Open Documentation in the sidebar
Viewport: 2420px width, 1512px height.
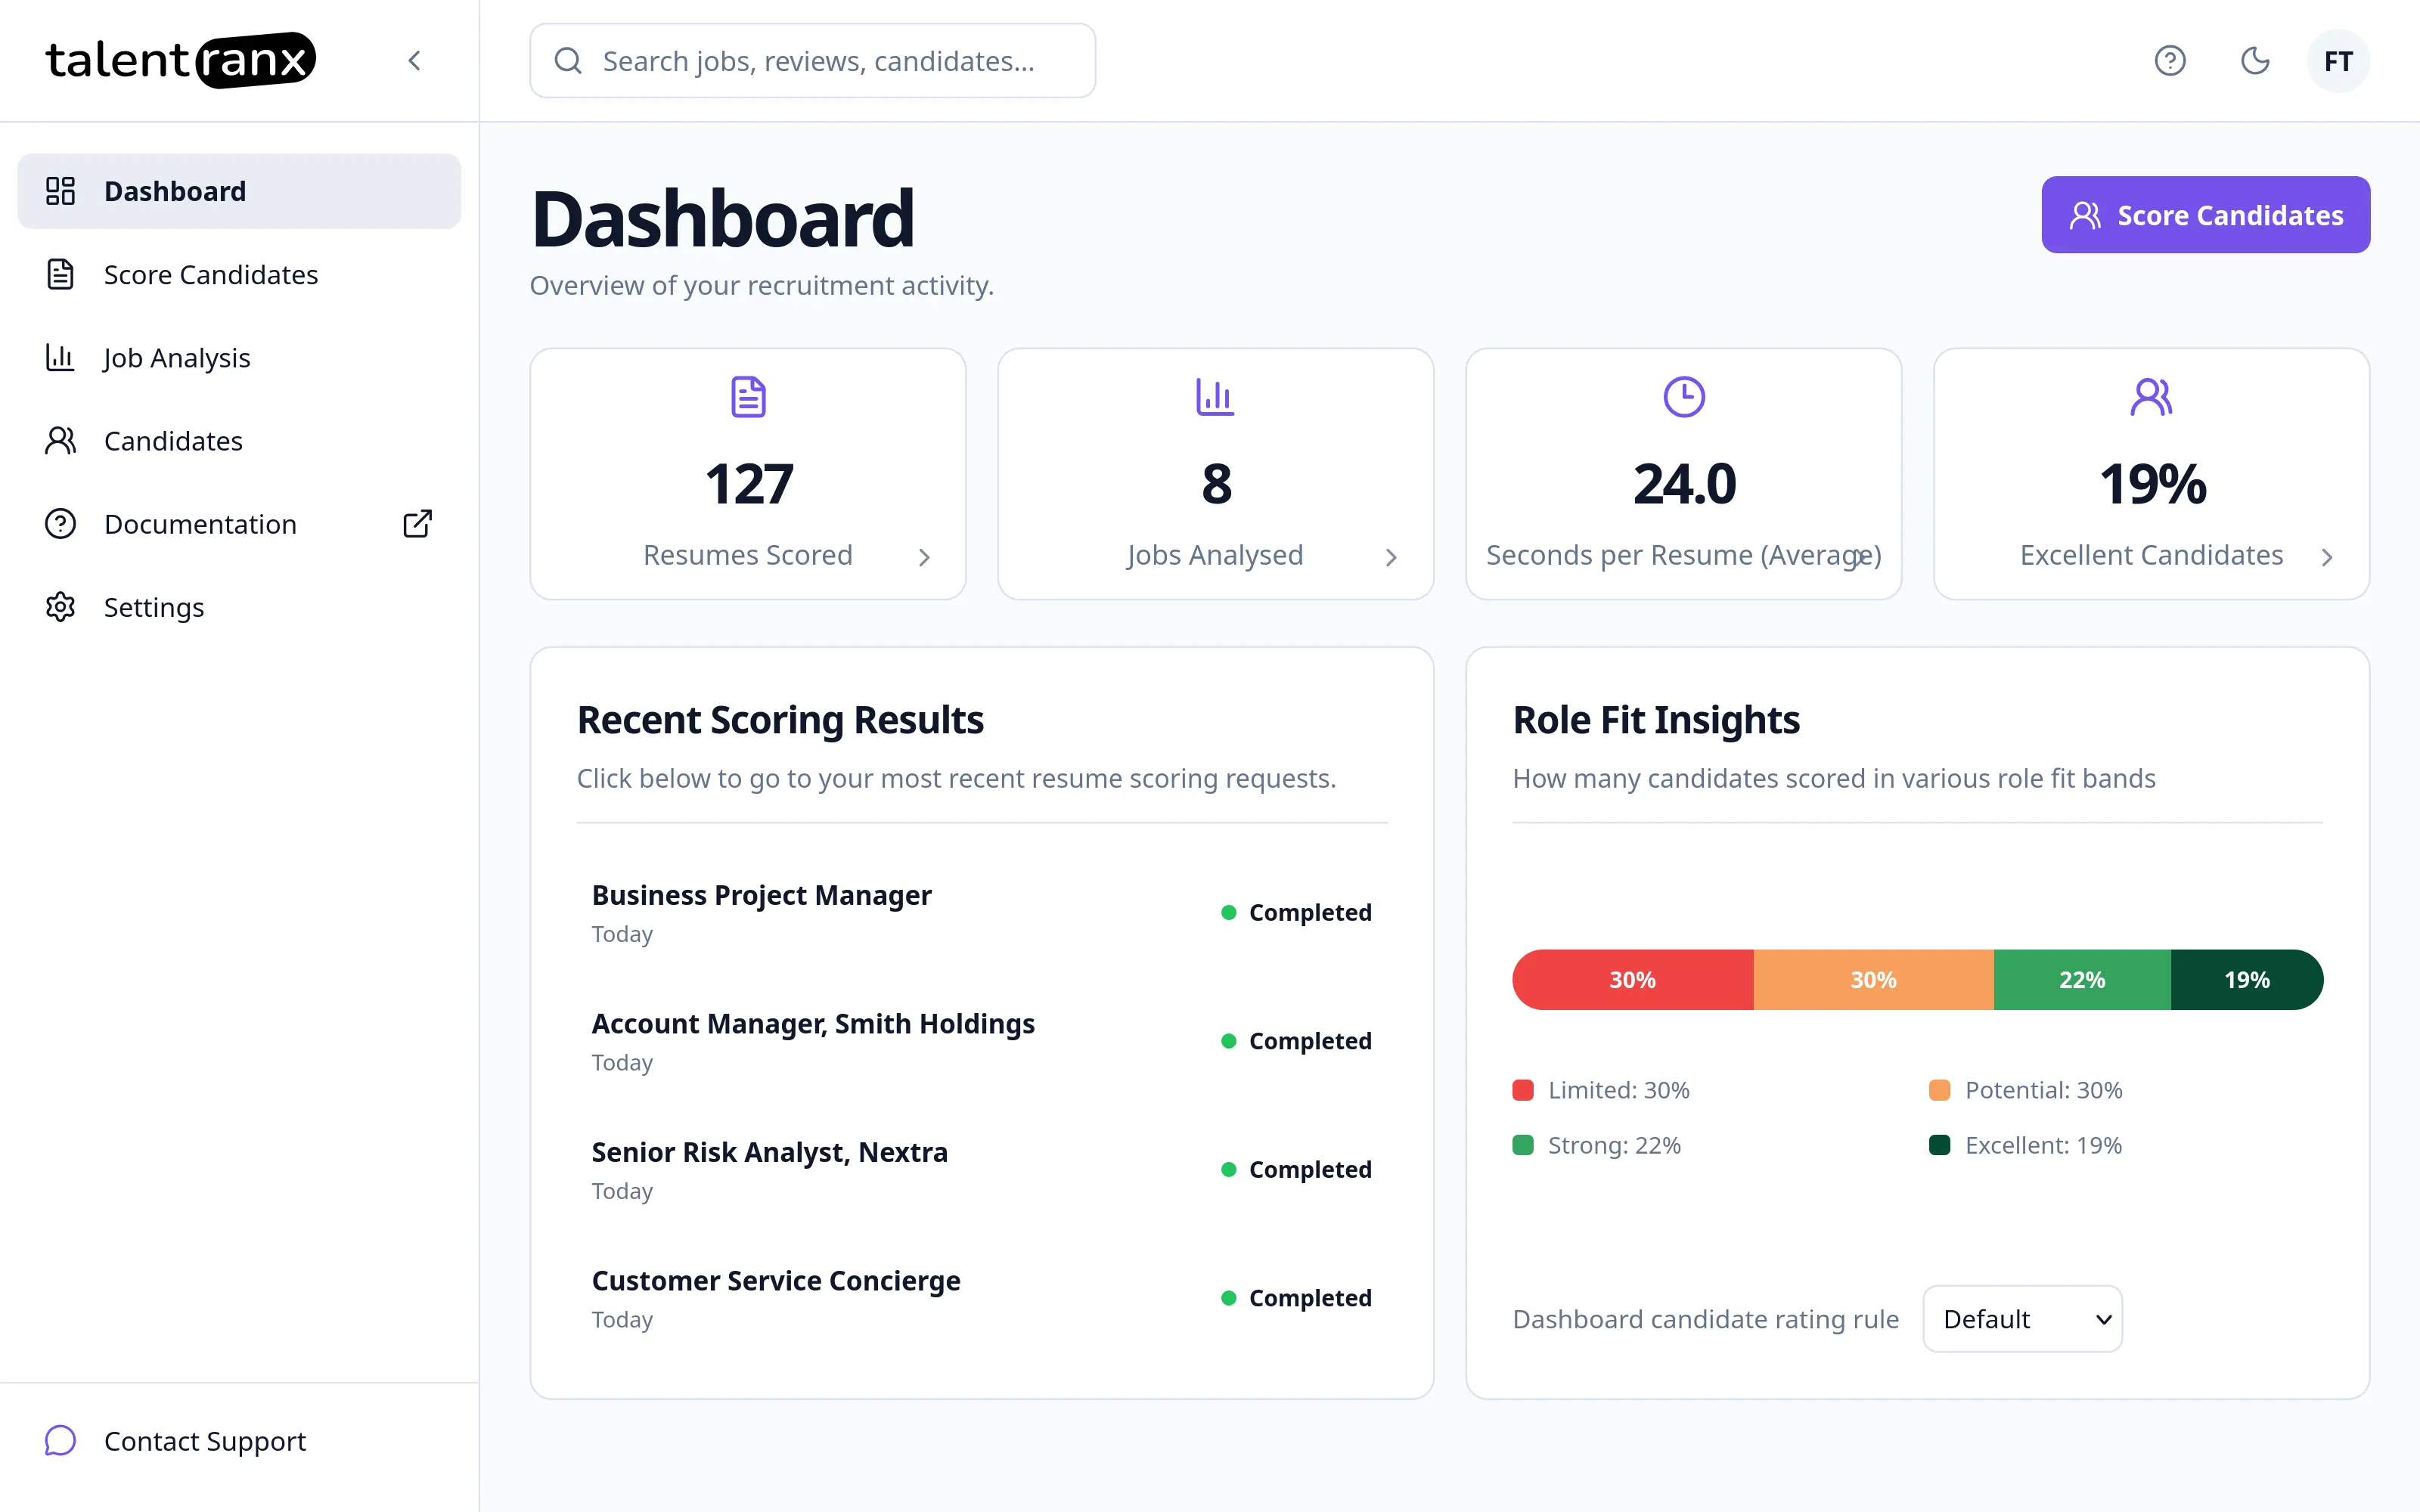pyautogui.click(x=239, y=524)
